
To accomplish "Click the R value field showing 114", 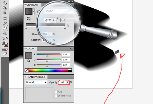I will pos(66,55).
